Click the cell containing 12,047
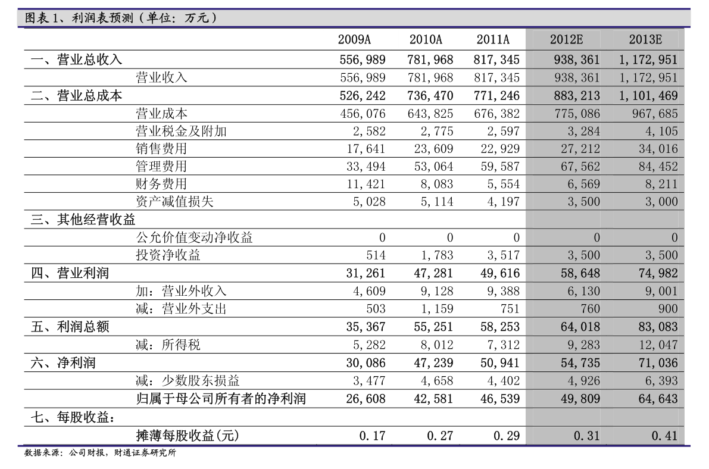 pos(658,345)
